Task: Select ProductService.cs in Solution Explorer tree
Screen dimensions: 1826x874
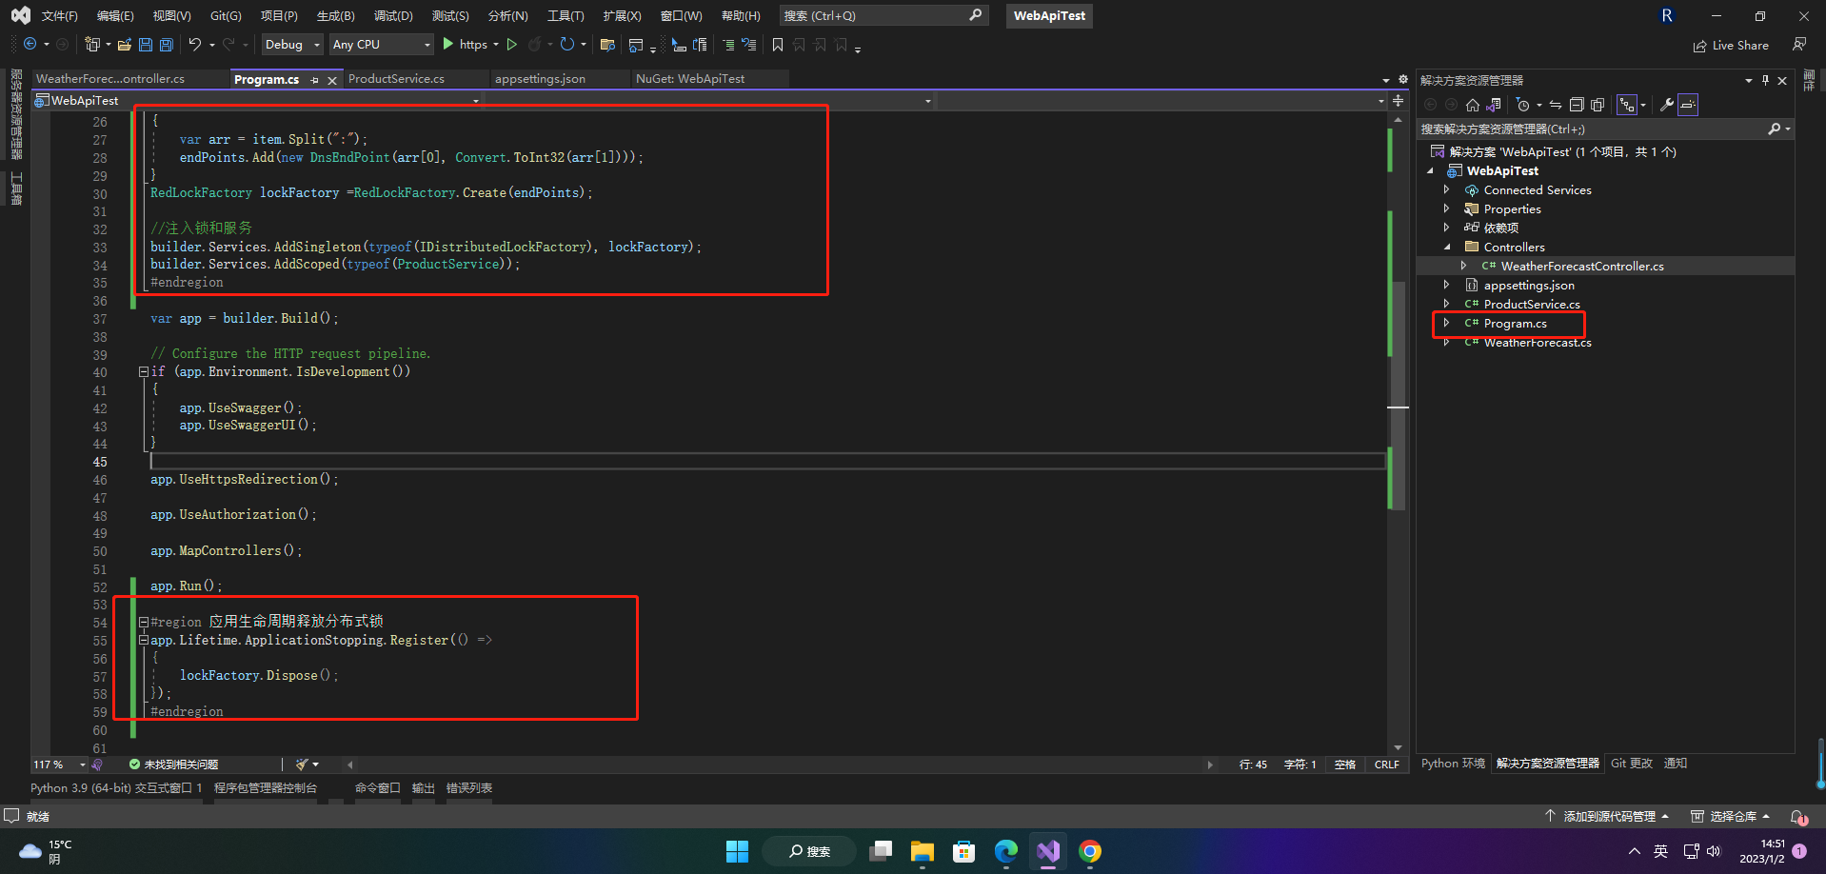Action: (1531, 305)
